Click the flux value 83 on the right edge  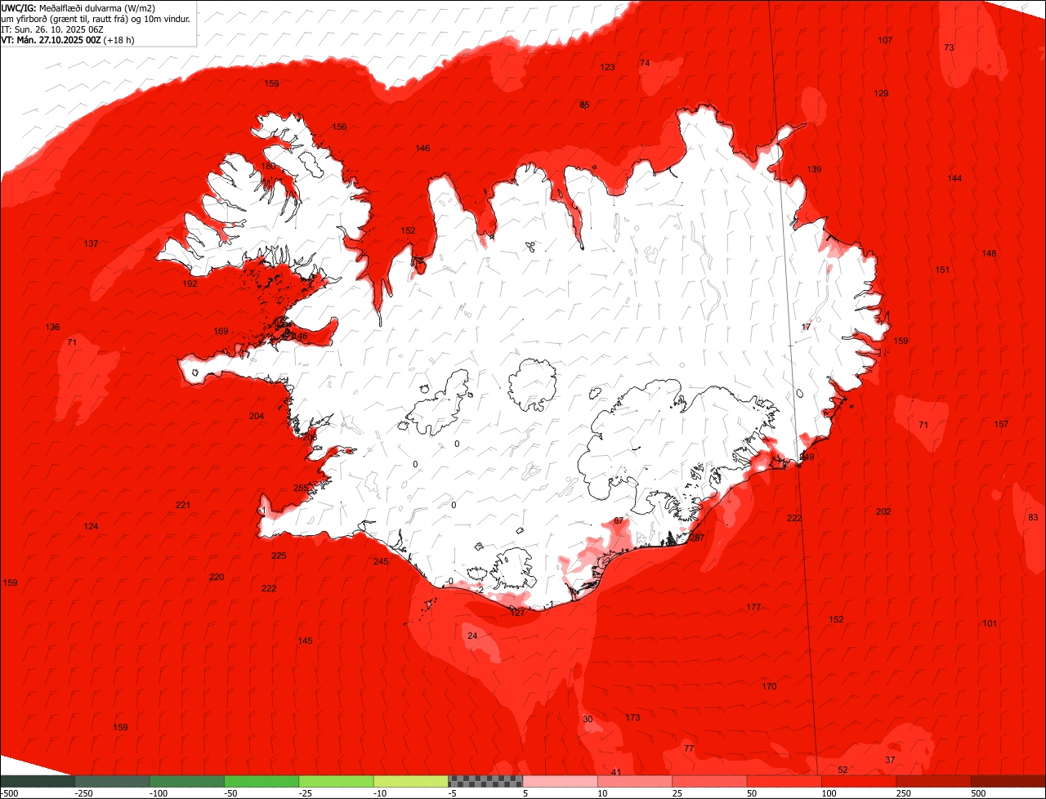1033,517
